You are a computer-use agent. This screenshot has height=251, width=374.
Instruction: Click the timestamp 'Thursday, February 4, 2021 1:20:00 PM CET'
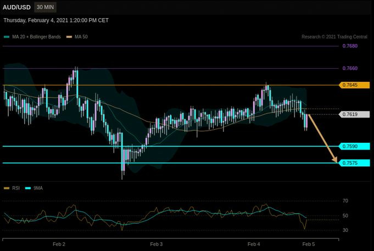coord(56,20)
